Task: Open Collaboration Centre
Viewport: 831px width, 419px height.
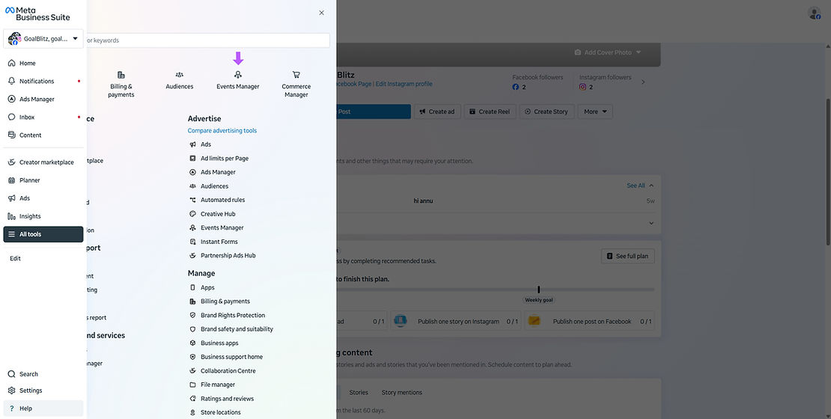Action: (222, 371)
